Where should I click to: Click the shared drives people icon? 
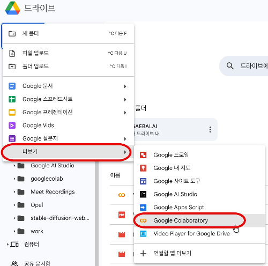point(14,263)
